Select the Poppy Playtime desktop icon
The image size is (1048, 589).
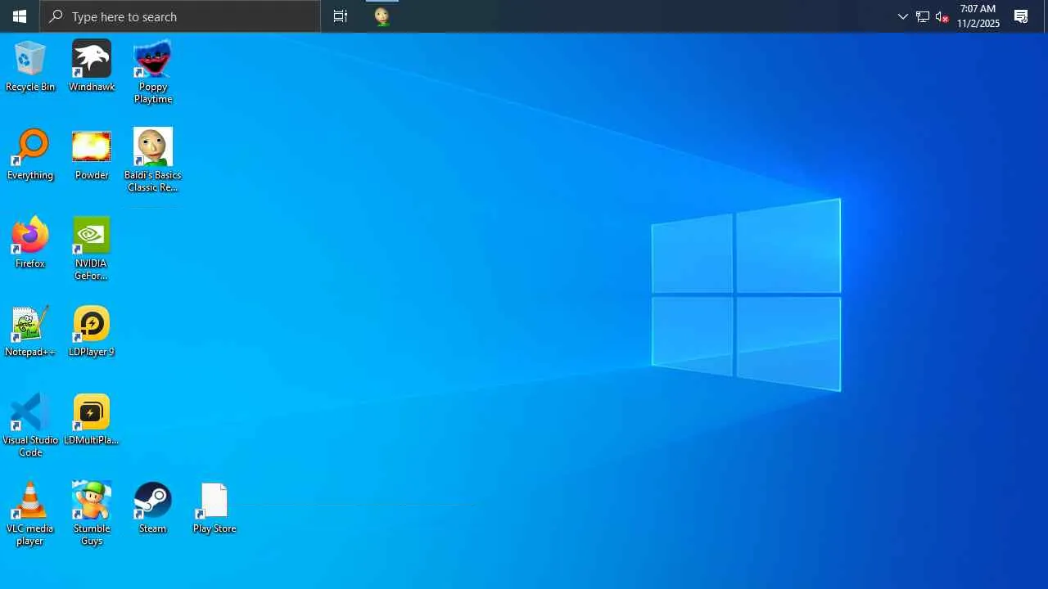[x=153, y=72]
